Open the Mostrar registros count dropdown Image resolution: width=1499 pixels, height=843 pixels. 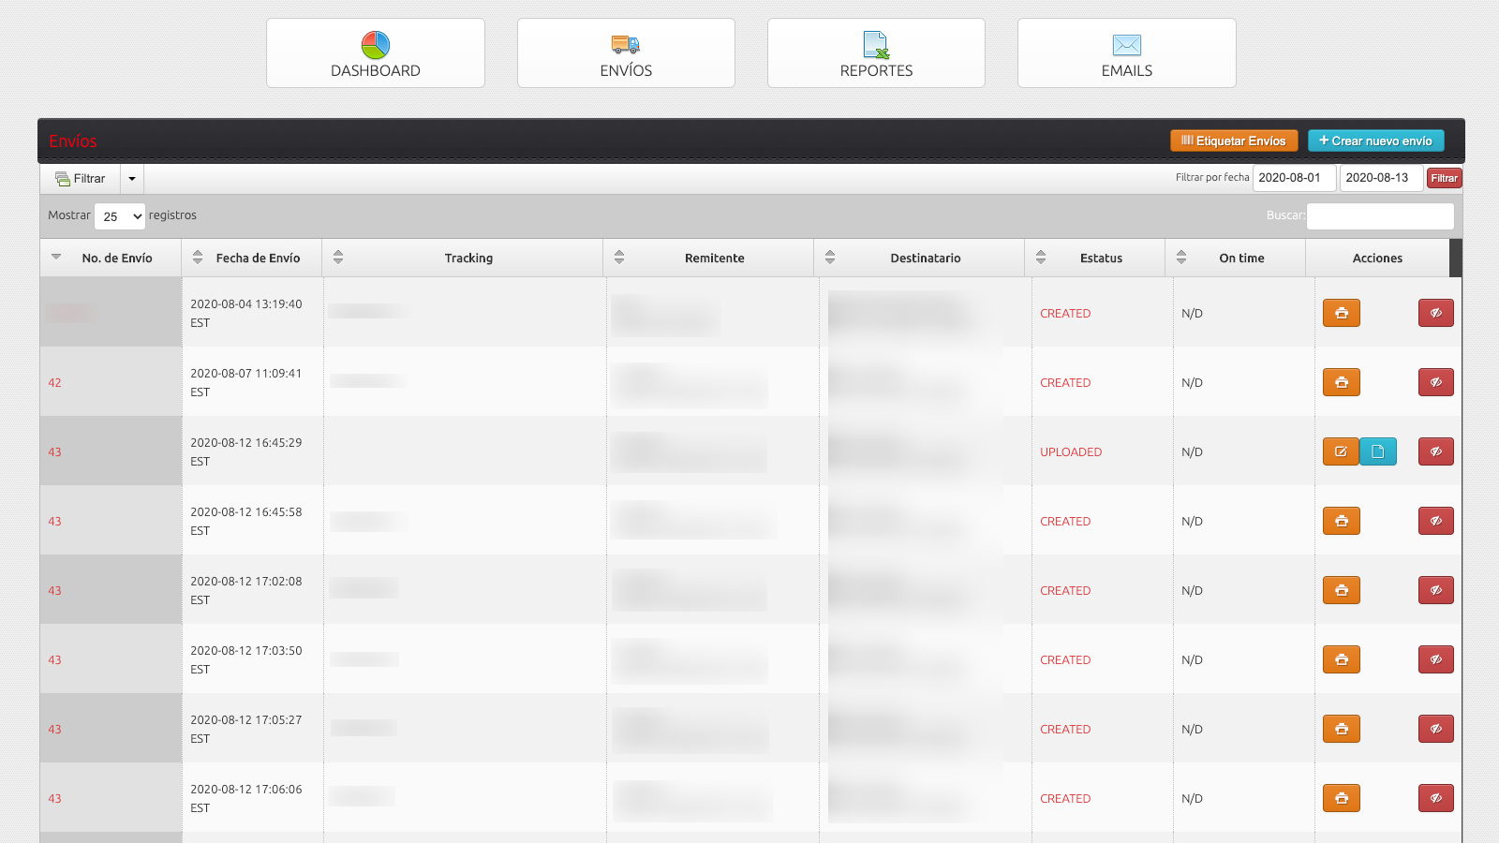[x=120, y=216]
